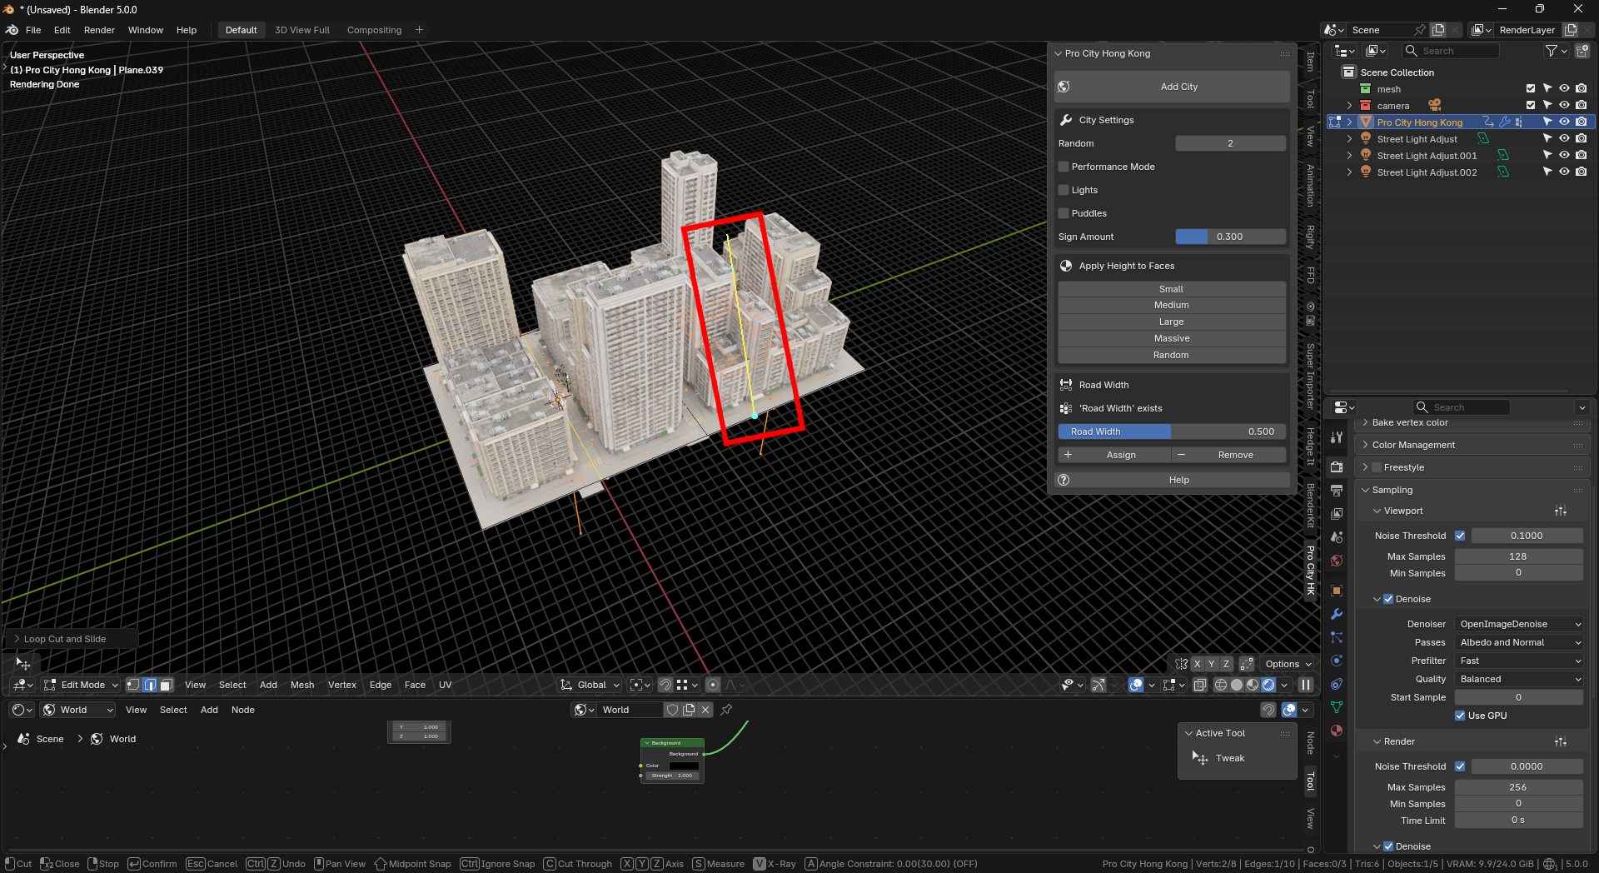
Task: Open the Render properties tab icon
Action: pyautogui.click(x=1337, y=467)
